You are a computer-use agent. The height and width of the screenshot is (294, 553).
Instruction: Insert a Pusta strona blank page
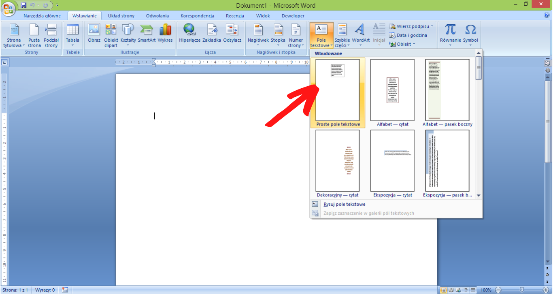pos(34,35)
